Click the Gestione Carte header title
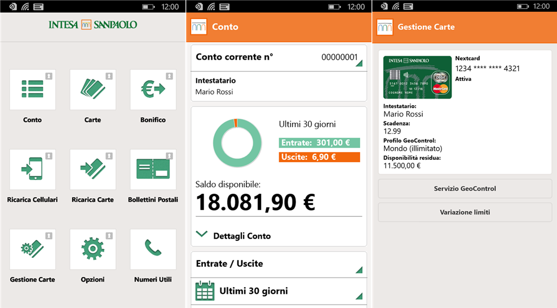Viewport: 557px width, 308px height. (x=426, y=27)
